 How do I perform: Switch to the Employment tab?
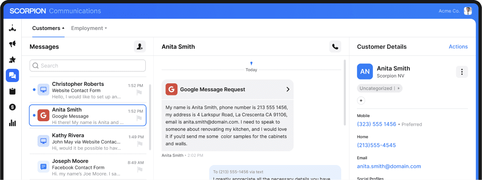[89, 28]
